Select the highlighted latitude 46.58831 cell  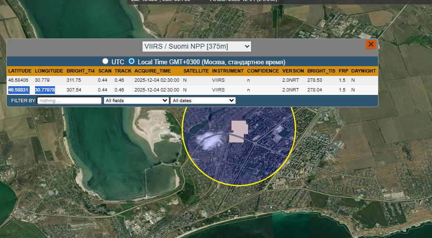tap(19, 90)
